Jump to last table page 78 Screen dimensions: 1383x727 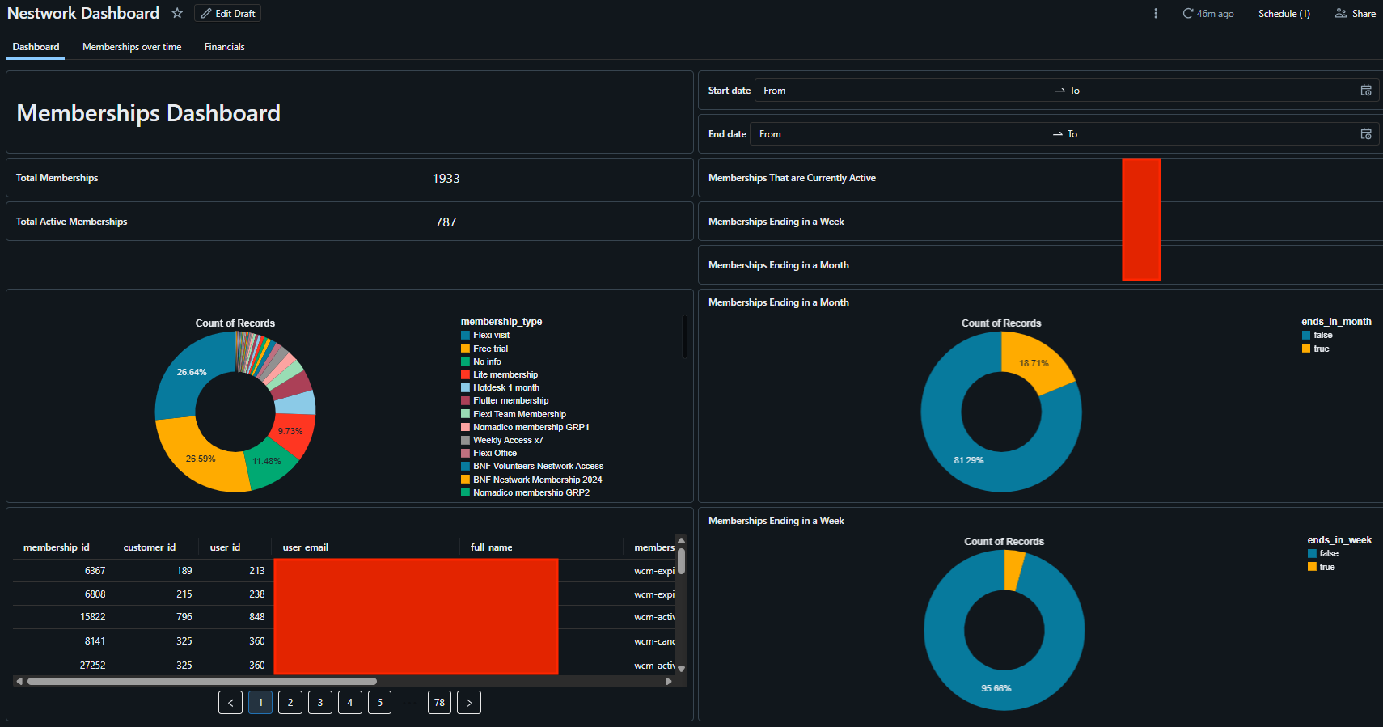coord(439,703)
